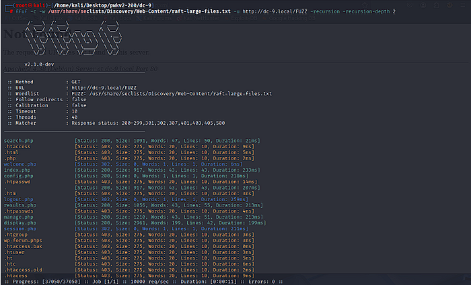Click the 'Threads' label
This screenshot has height=285, width=471.
click(x=26, y=117)
